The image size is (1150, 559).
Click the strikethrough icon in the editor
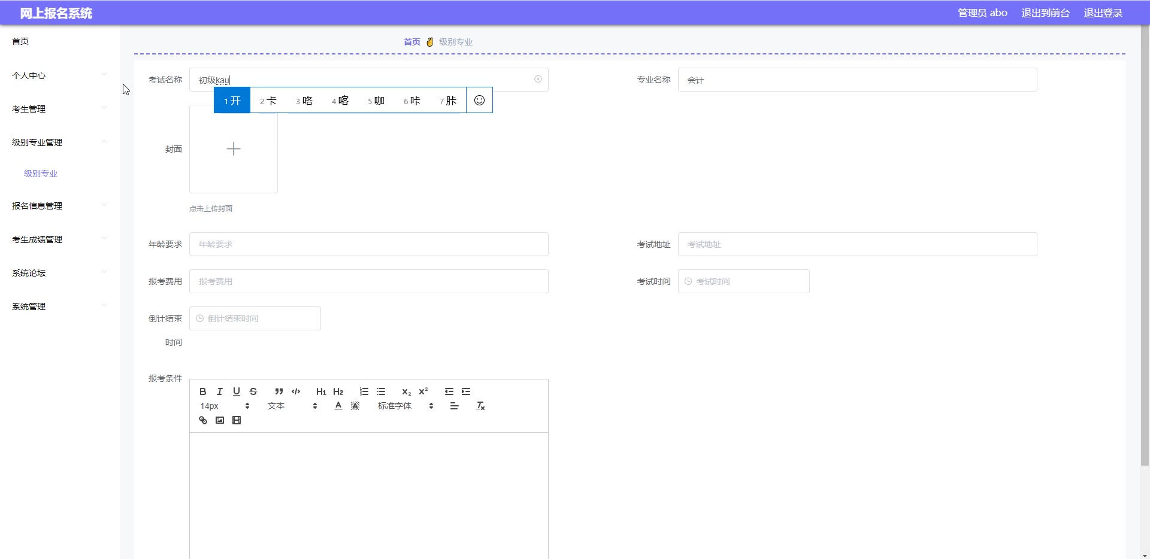(253, 391)
